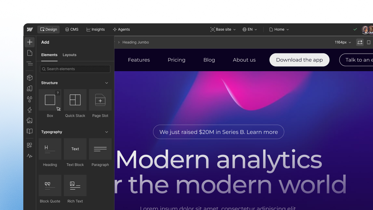Image resolution: width=373 pixels, height=210 pixels.
Task: Collapse the Typography section
Action: [x=107, y=132]
